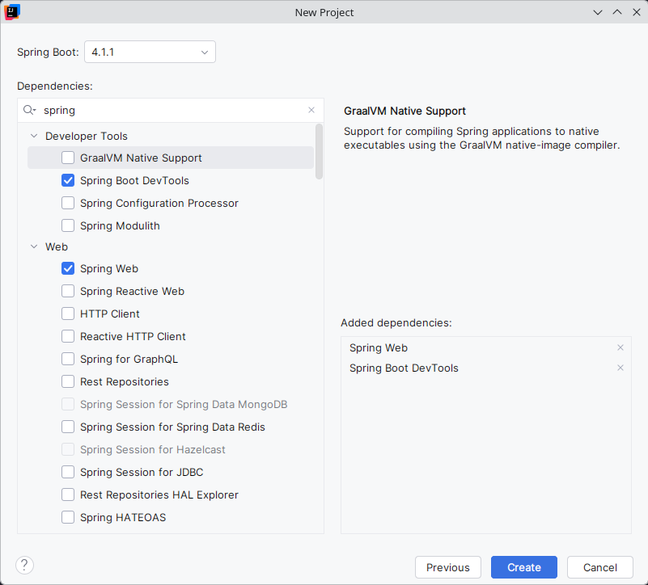Enable HTTP Client checkbox
Image resolution: width=648 pixels, height=585 pixels.
(68, 314)
